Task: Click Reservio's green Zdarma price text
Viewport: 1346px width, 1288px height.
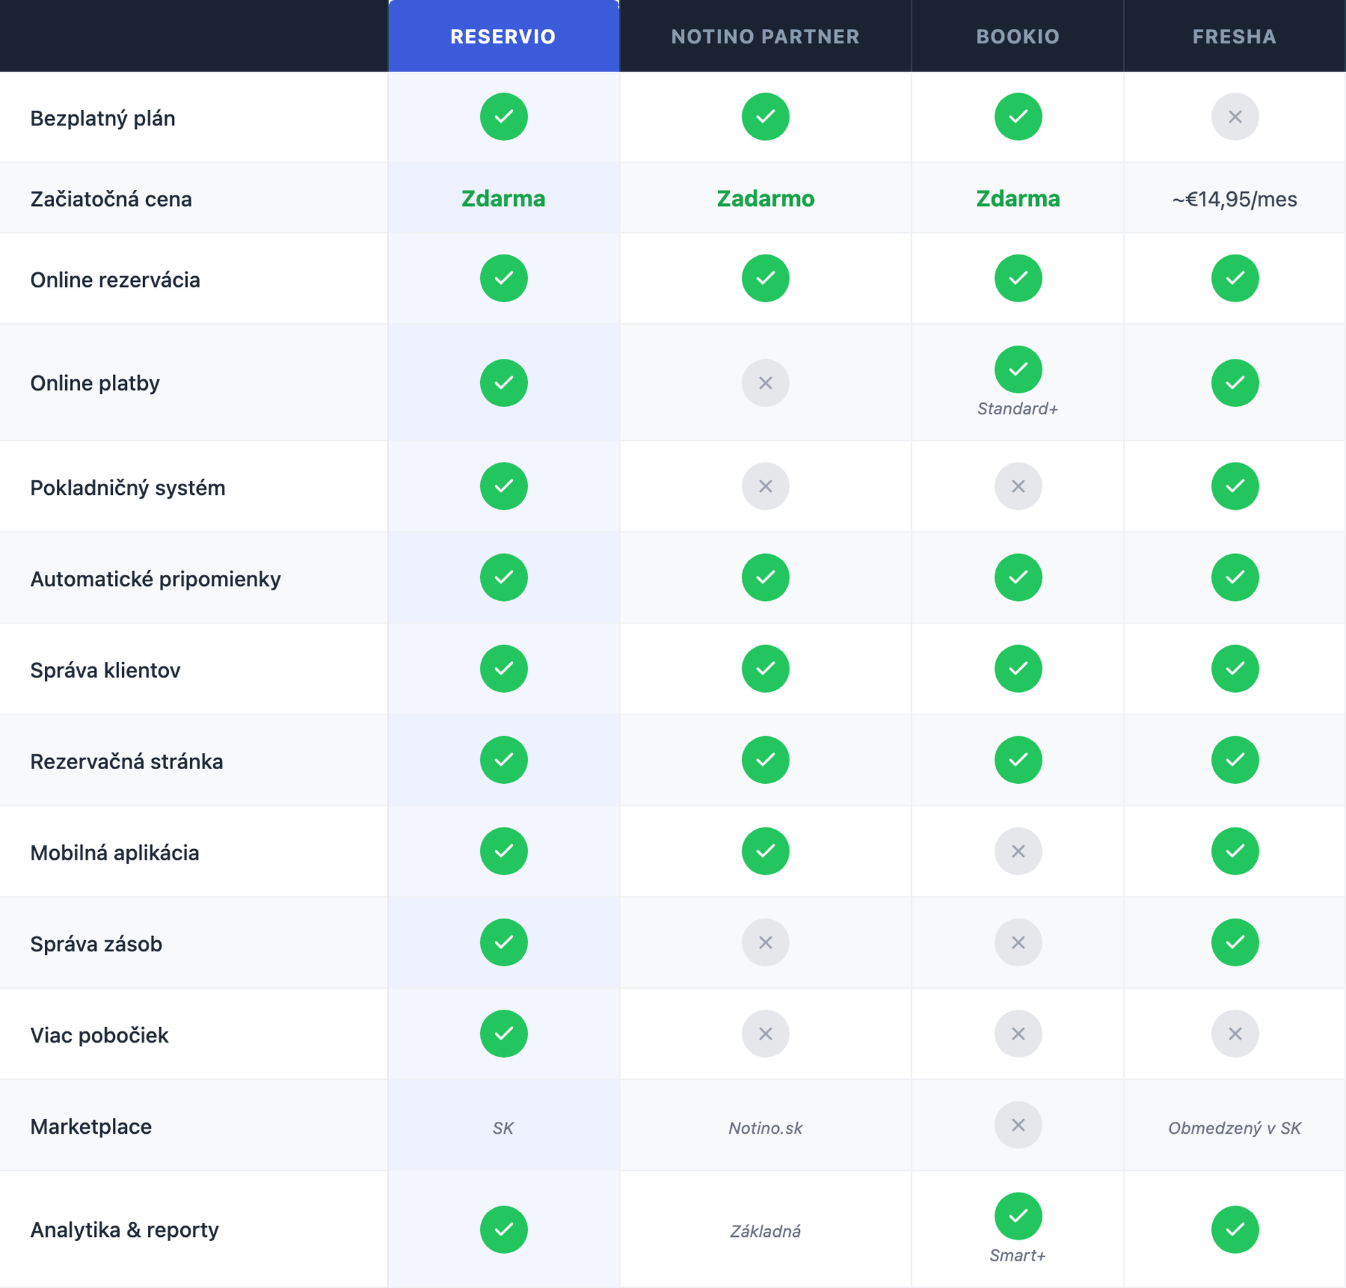Action: click(x=503, y=199)
